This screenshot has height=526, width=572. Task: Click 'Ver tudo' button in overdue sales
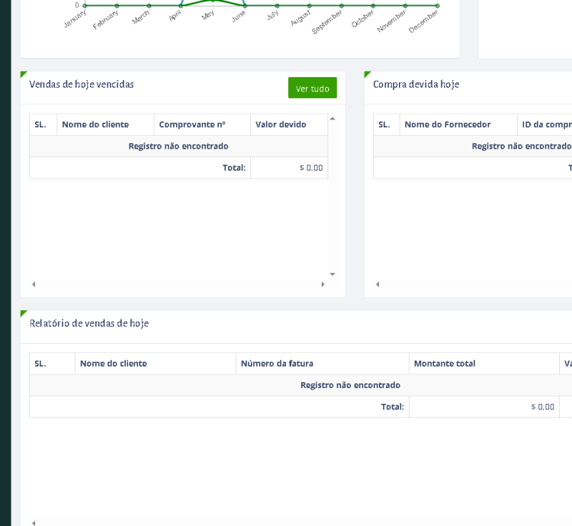[x=312, y=88]
